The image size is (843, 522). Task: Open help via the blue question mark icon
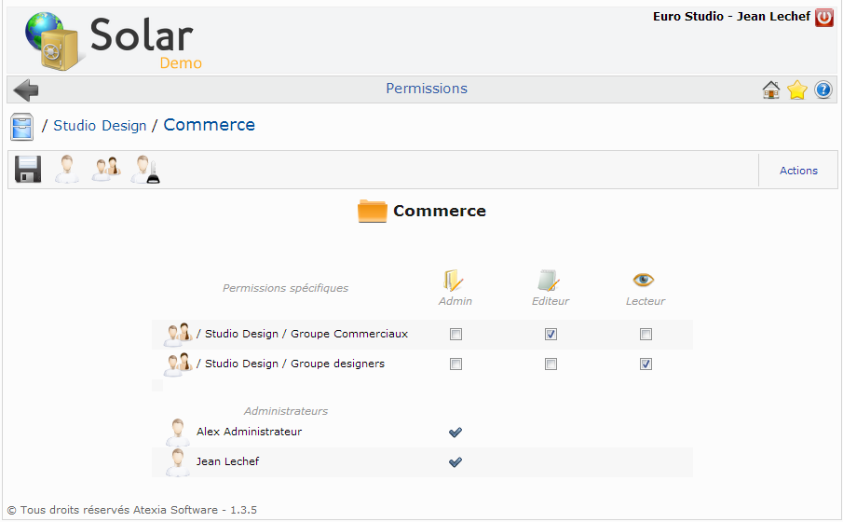pos(823,89)
